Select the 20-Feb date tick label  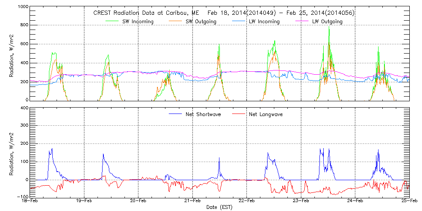click(138, 201)
